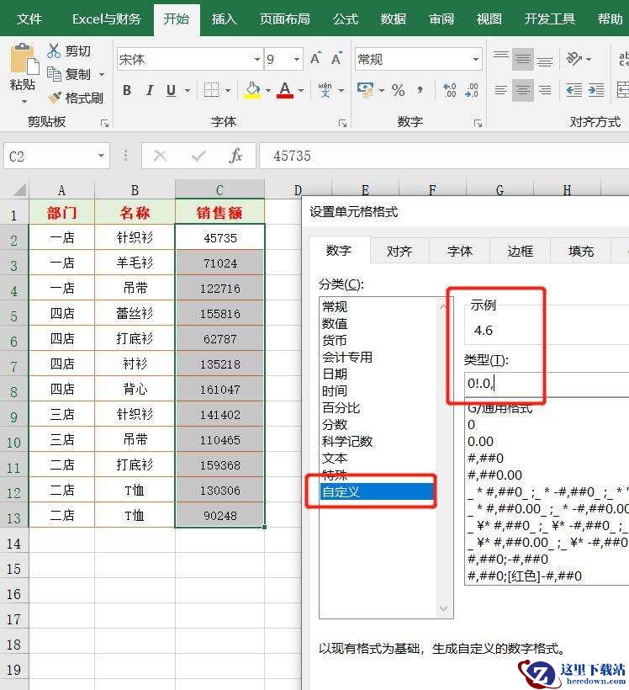The image size is (629, 690).
Task: Click Decrease Indent icon
Action: tap(574, 90)
